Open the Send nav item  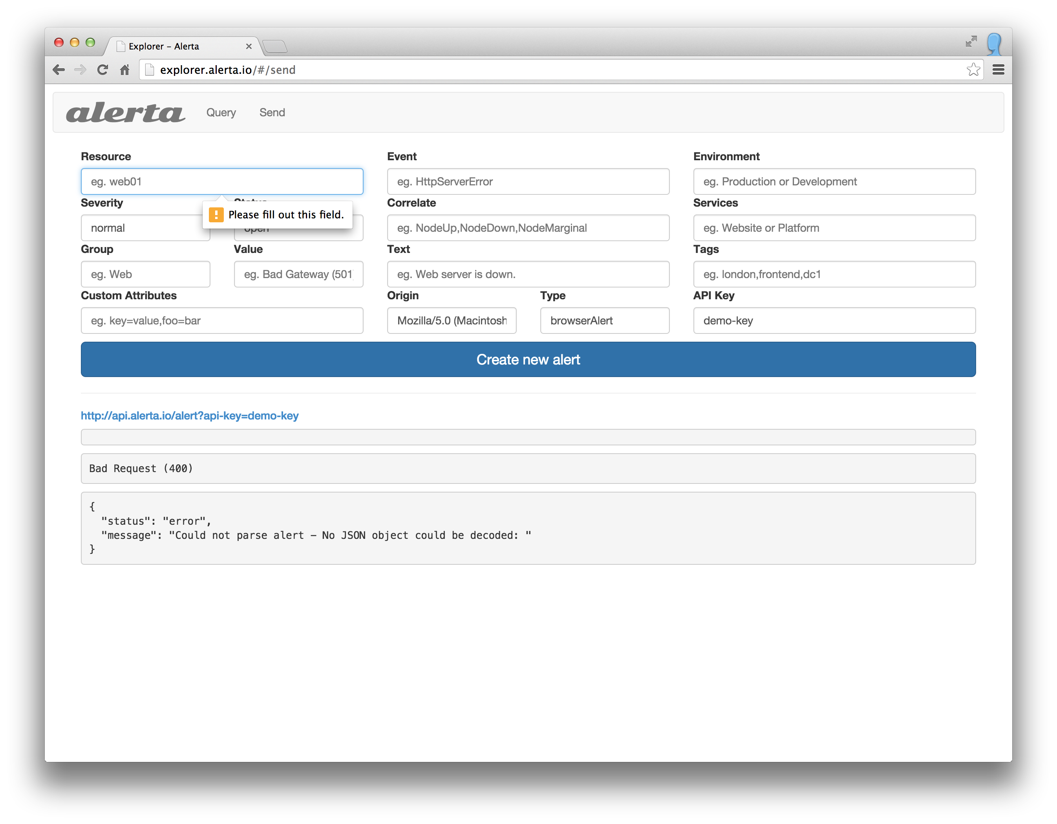click(272, 112)
